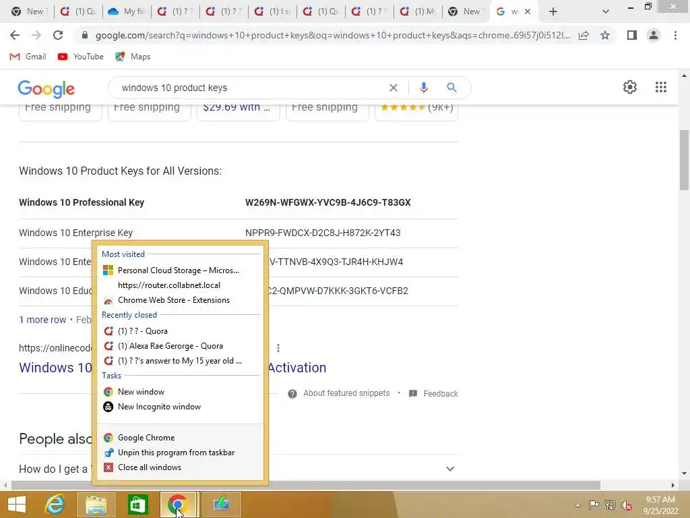
Task: Open the YouTube bookmark
Action: [x=81, y=57]
